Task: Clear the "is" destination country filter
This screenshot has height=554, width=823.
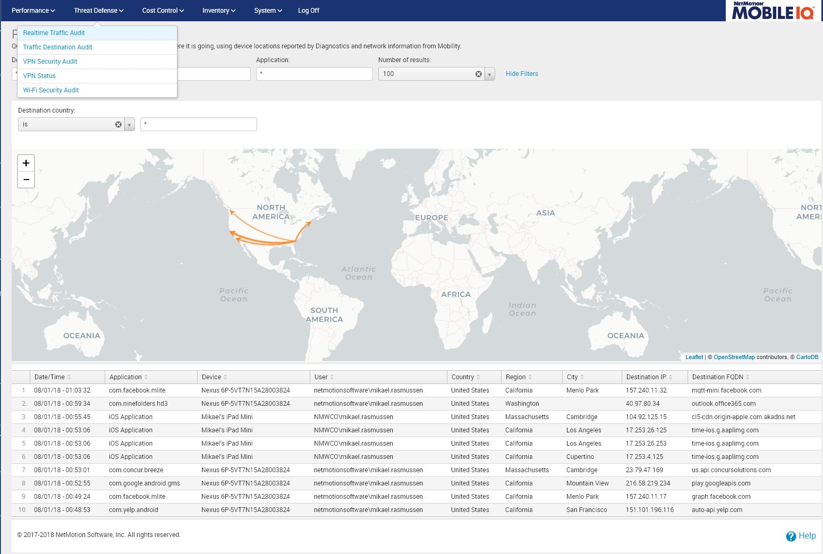Action: (118, 124)
